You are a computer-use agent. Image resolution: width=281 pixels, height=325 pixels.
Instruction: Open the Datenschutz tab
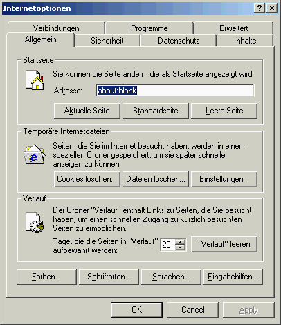(179, 41)
